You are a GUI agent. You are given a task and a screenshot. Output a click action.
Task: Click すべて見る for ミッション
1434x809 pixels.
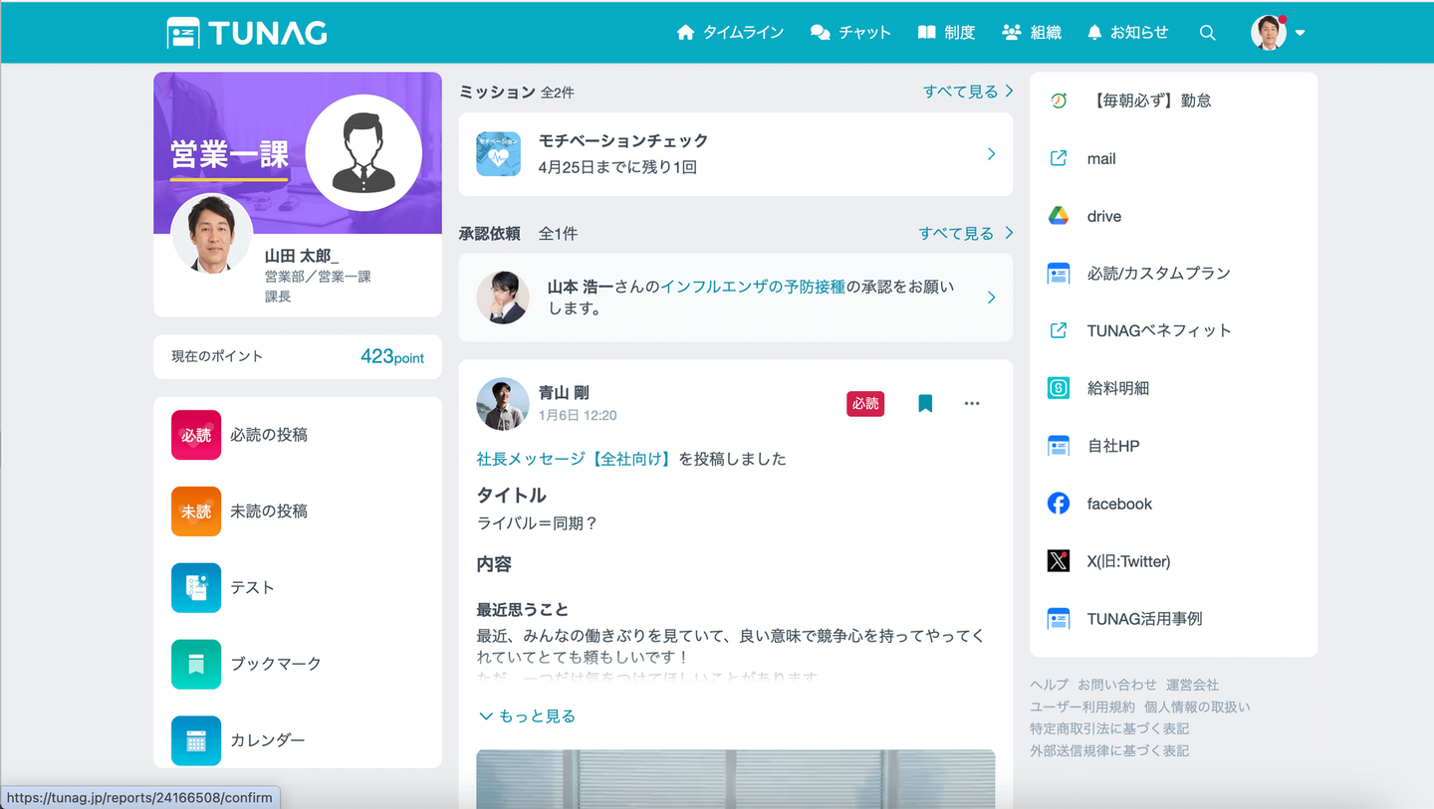click(x=968, y=92)
